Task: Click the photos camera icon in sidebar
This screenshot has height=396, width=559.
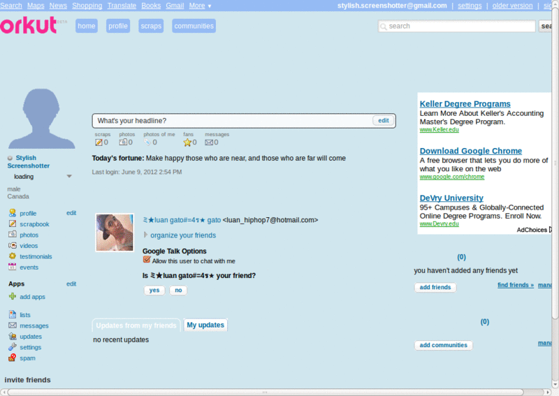Action: pos(13,234)
